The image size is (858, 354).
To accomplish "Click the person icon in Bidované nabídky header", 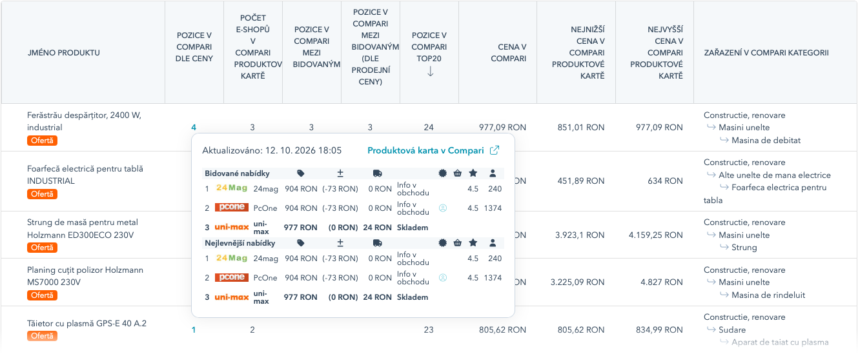I will [x=493, y=173].
